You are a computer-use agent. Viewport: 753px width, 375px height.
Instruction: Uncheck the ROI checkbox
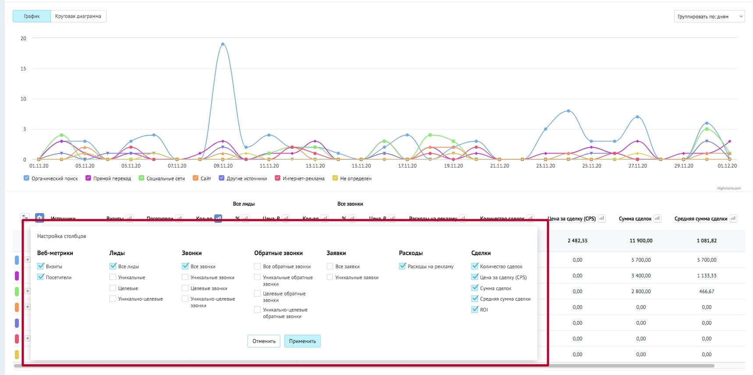tap(474, 309)
